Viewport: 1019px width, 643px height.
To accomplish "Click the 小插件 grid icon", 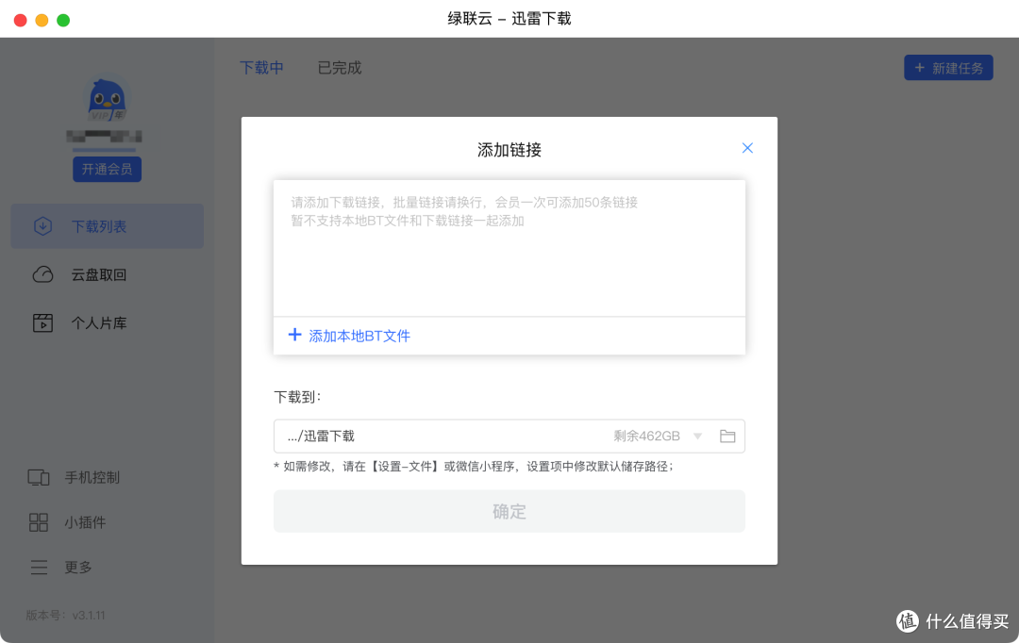I will (39, 522).
